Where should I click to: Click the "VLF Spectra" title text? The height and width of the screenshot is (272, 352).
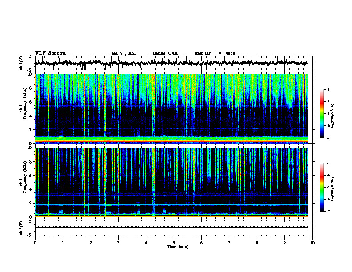tap(51, 53)
